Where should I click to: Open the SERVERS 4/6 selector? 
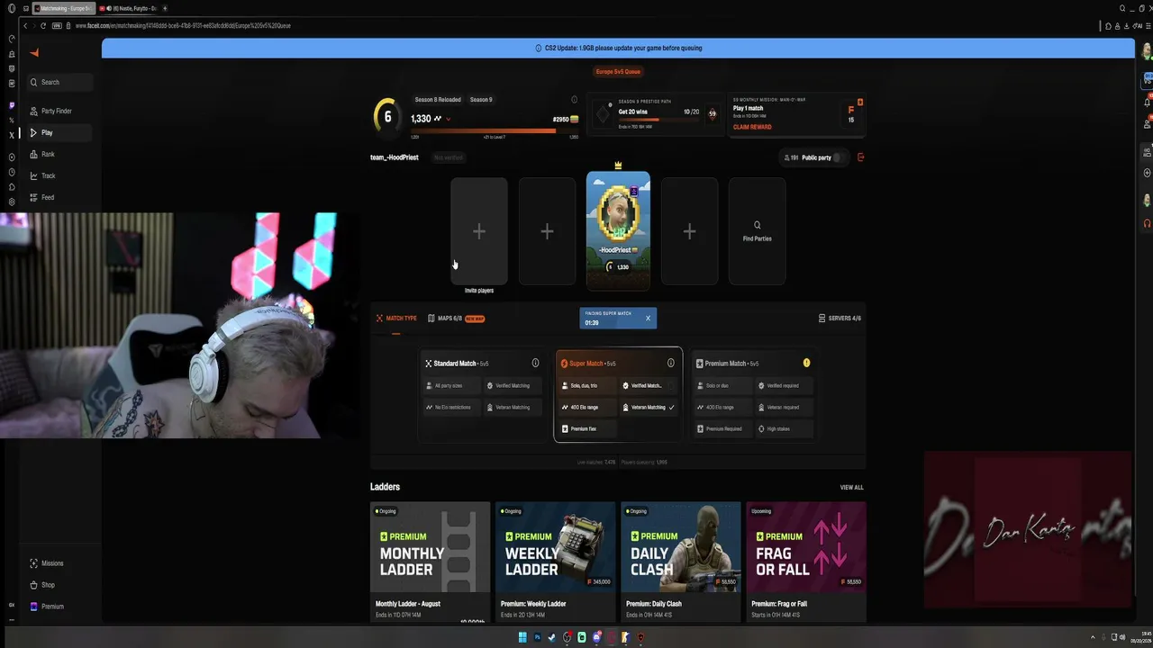tap(840, 319)
